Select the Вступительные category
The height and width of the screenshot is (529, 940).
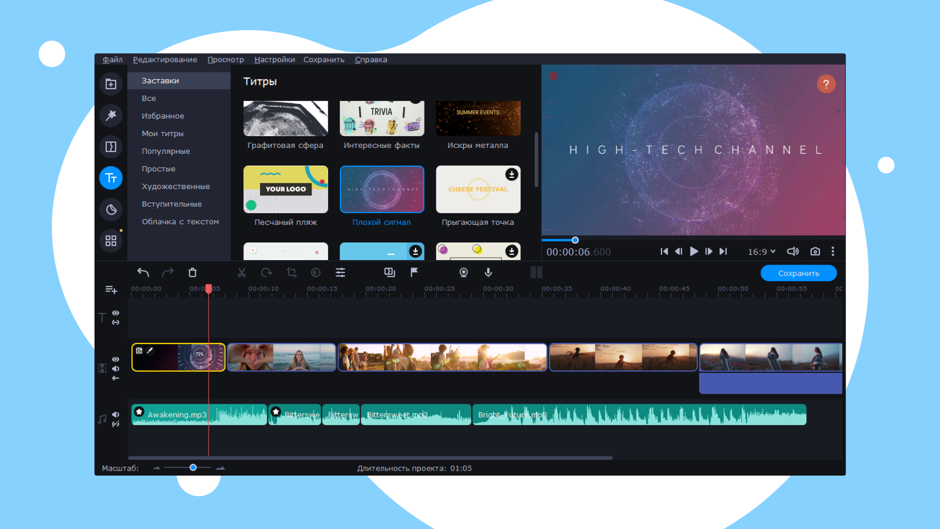[179, 204]
